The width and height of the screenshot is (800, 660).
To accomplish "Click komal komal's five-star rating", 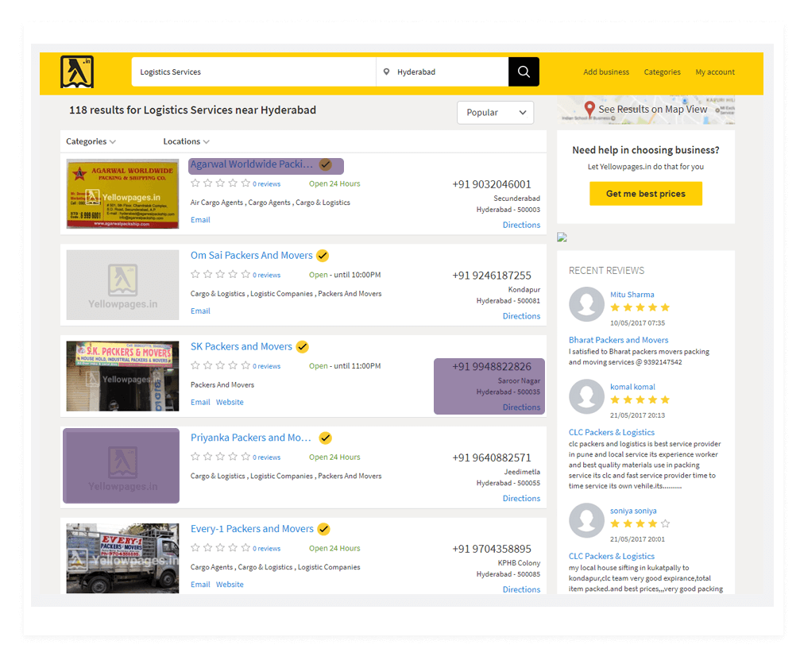I will [640, 399].
